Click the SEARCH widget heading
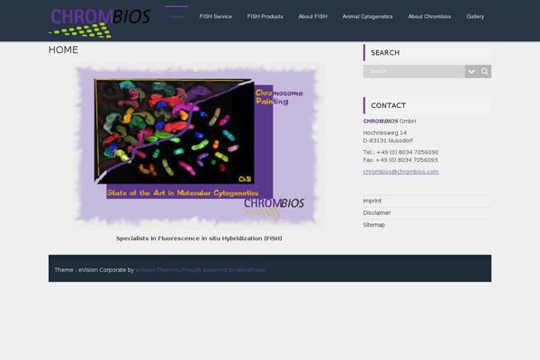Screen dimensions: 540x360 coord(385,53)
